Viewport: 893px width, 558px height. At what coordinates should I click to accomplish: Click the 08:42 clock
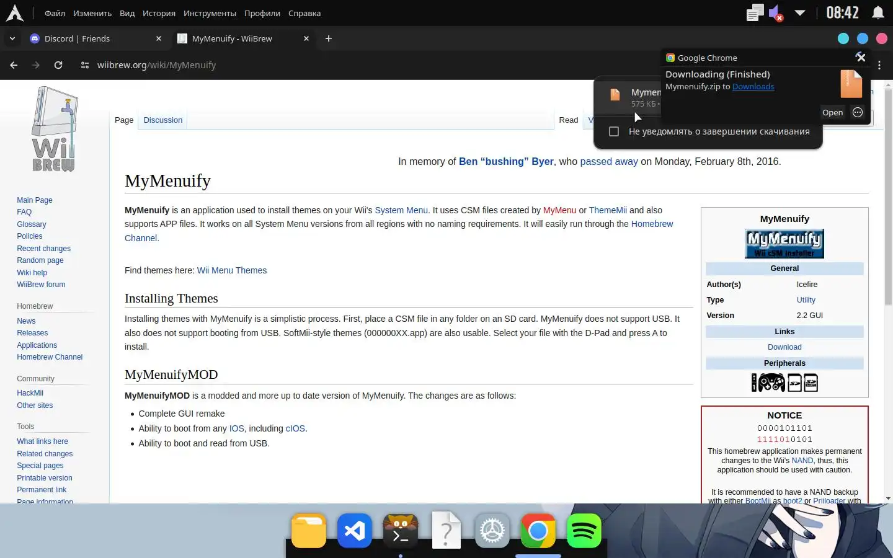[x=842, y=13]
